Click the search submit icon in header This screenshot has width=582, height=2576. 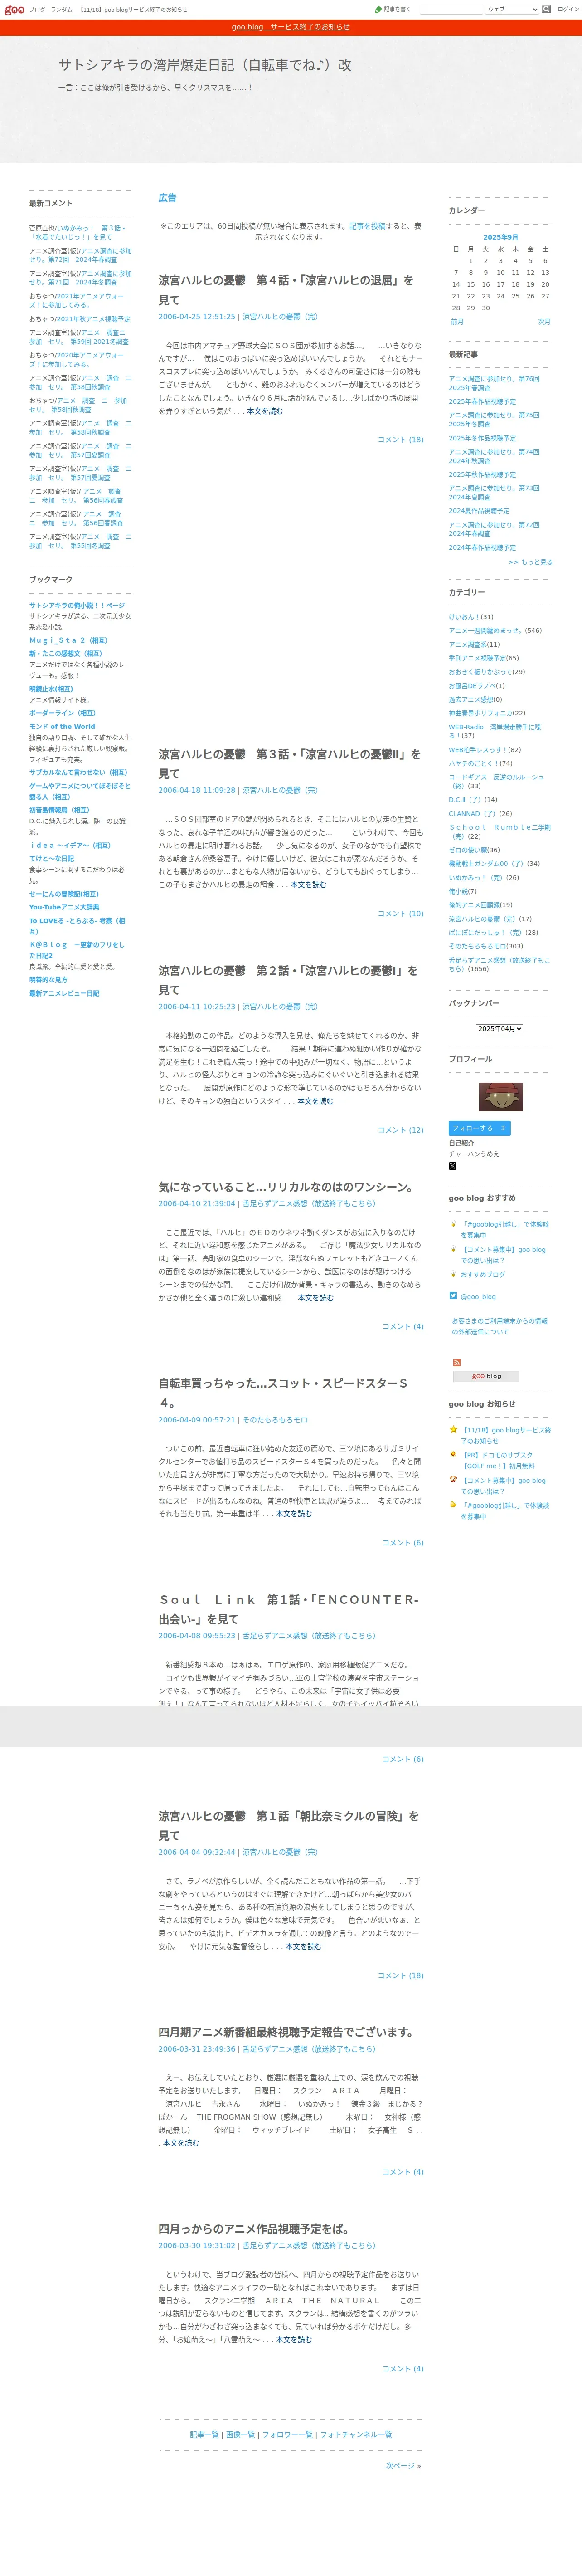point(547,9)
